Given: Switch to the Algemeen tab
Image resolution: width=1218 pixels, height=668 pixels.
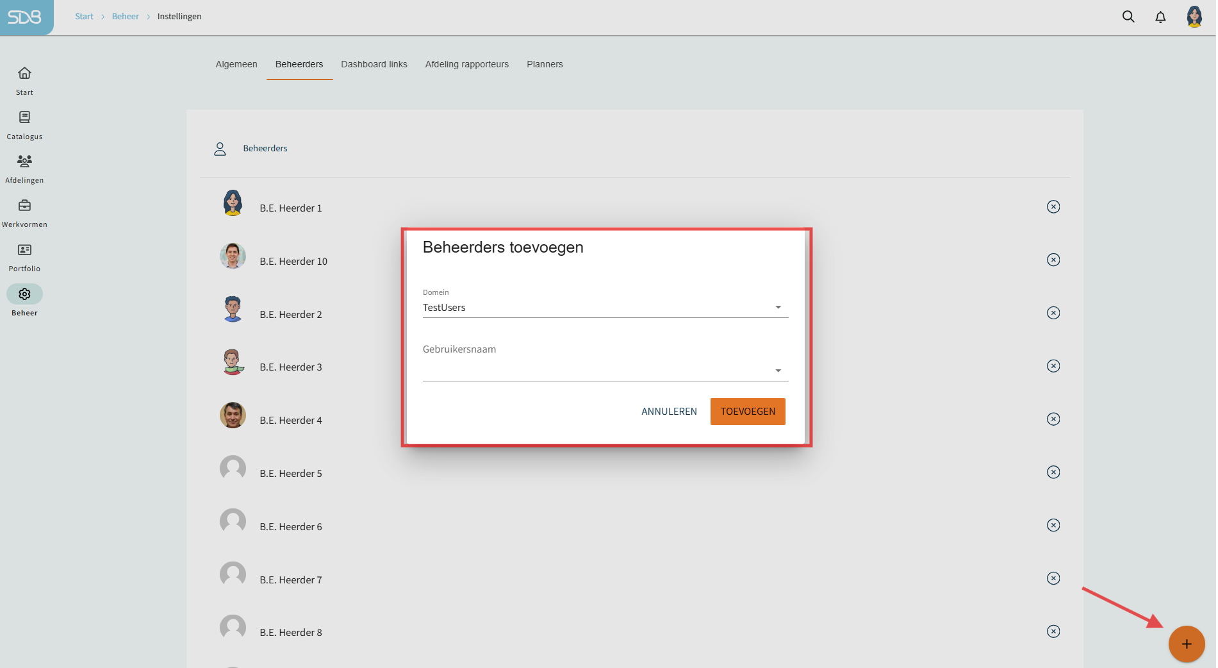Looking at the screenshot, I should pyautogui.click(x=236, y=64).
